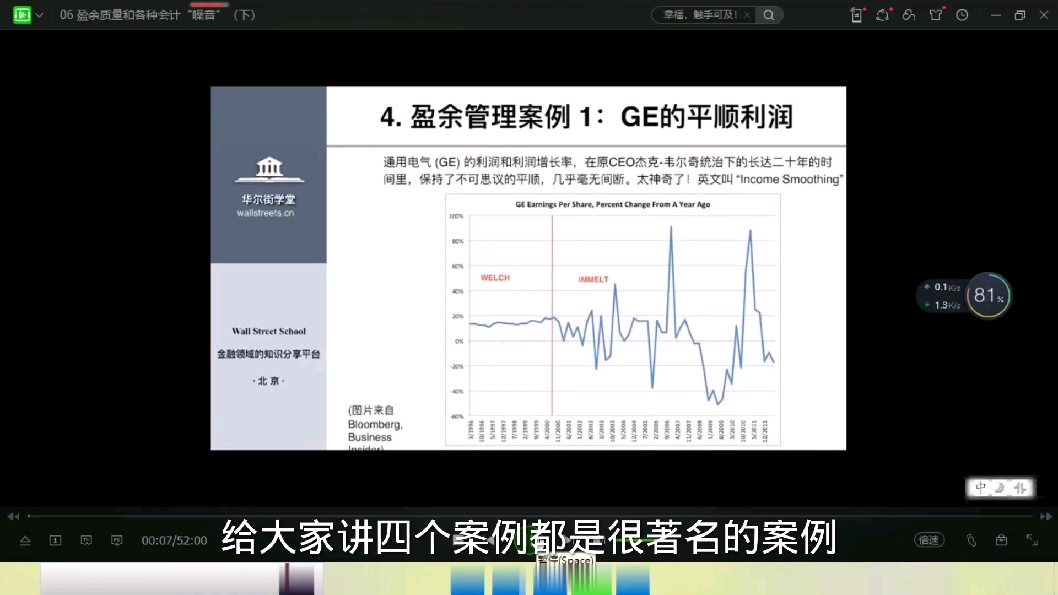Viewport: 1058px width, 595px height.
Task: Click the icon right of 倍速
Action: [x=971, y=540]
